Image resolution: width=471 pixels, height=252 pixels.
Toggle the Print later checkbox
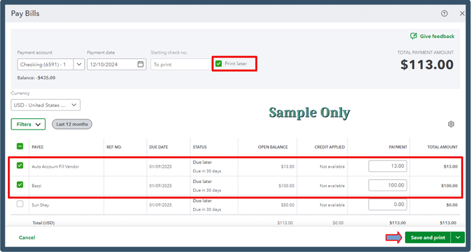coord(218,64)
